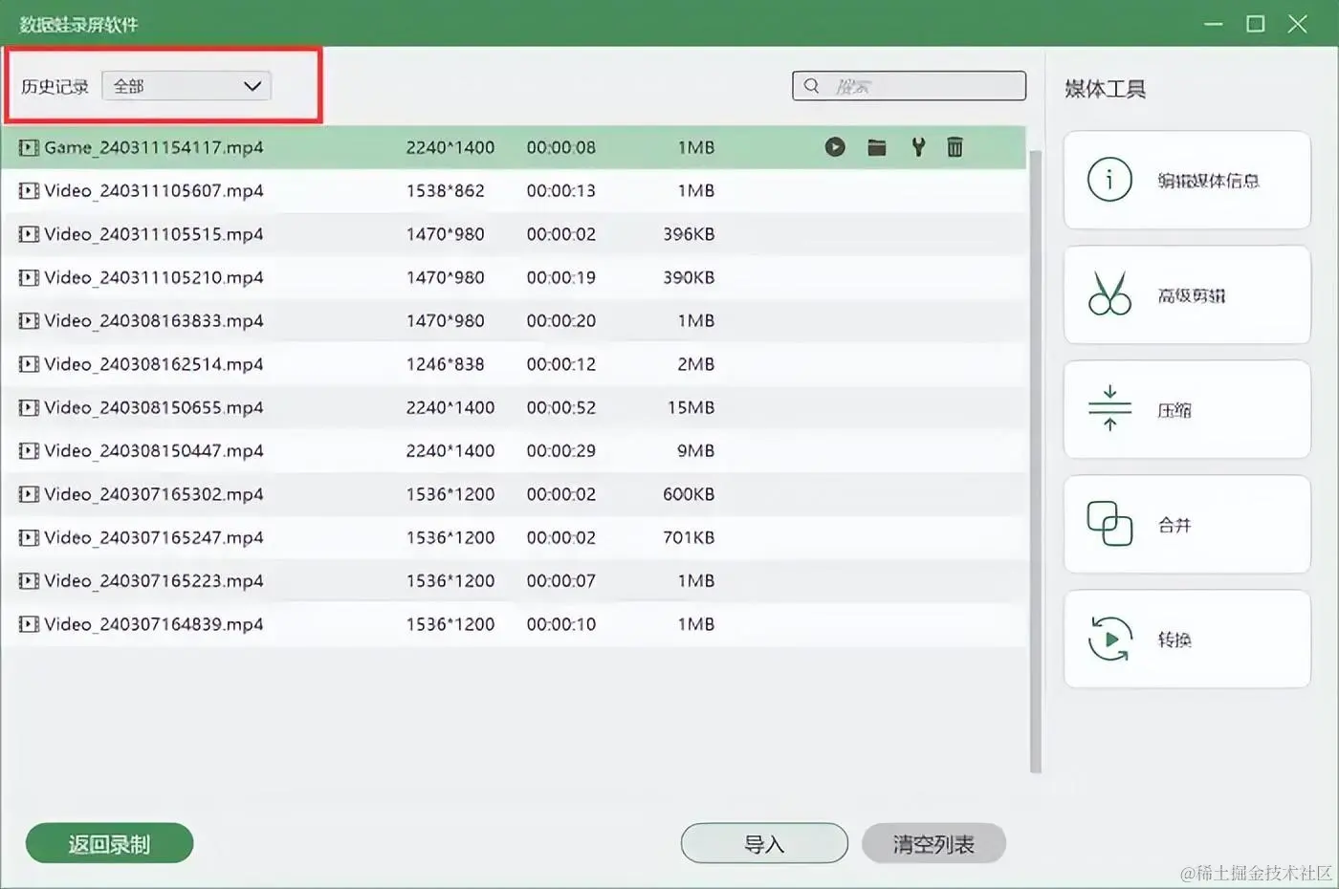1339x889 pixels.
Task: Play the Game_240311154117.mp4 recording
Action: [835, 147]
